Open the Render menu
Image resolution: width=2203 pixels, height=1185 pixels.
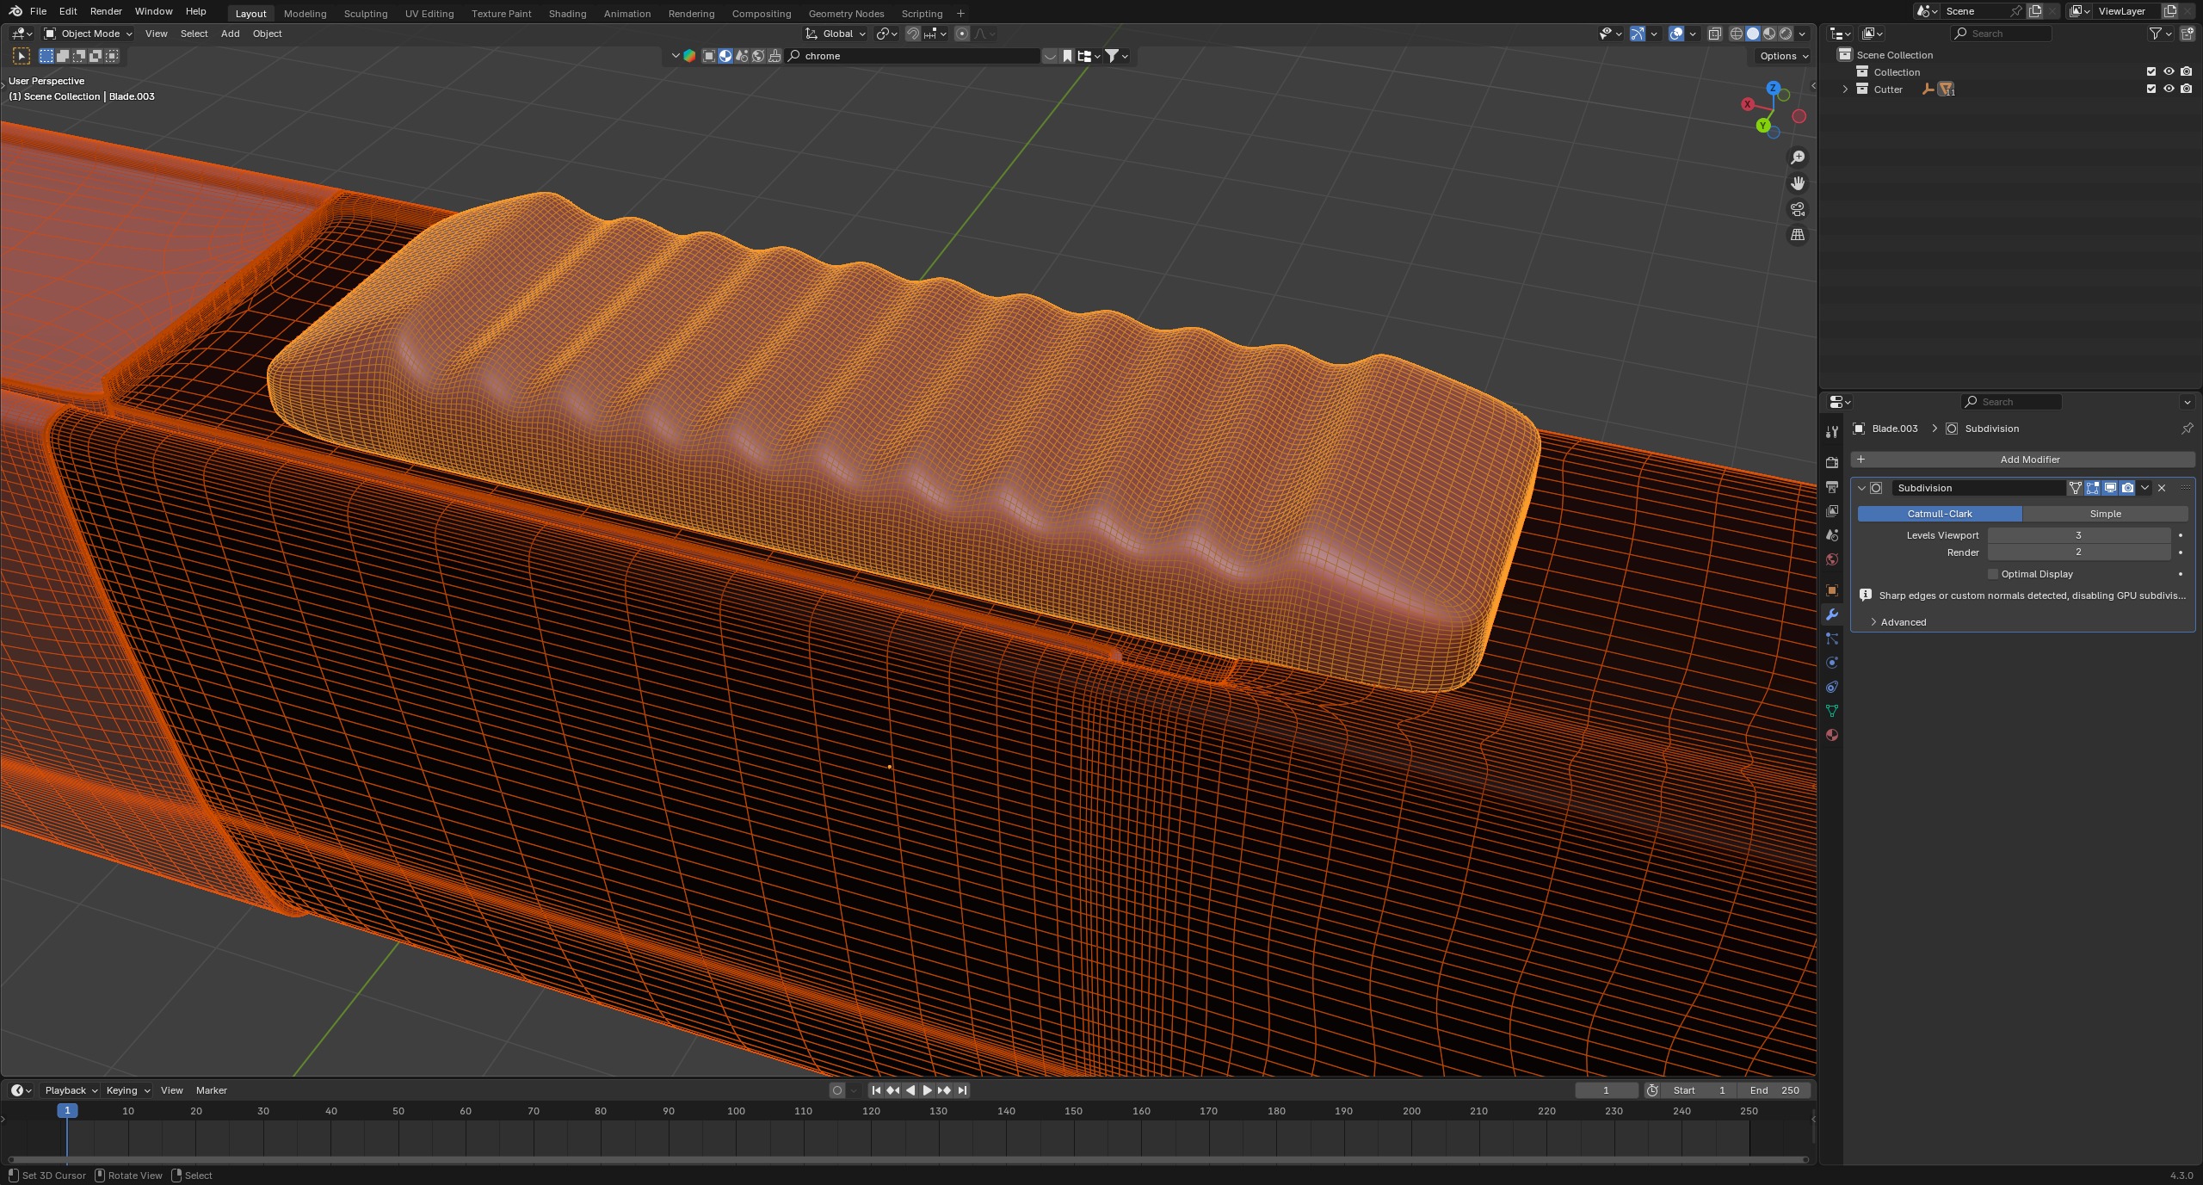point(106,11)
